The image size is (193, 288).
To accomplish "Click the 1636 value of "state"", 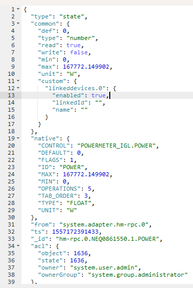I will coord(77,260).
